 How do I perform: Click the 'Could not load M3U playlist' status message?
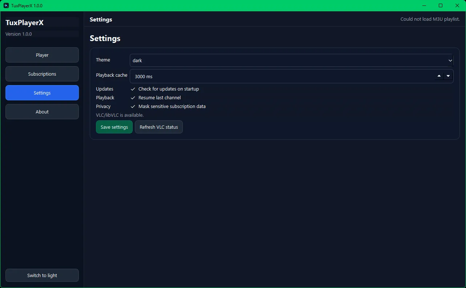pyautogui.click(x=430, y=19)
